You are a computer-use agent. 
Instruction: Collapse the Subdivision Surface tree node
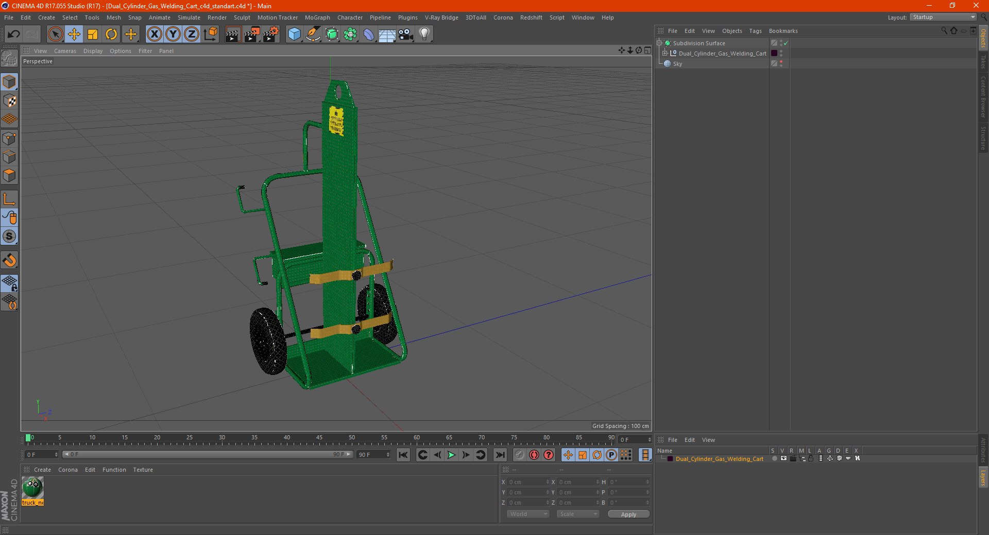(x=659, y=43)
